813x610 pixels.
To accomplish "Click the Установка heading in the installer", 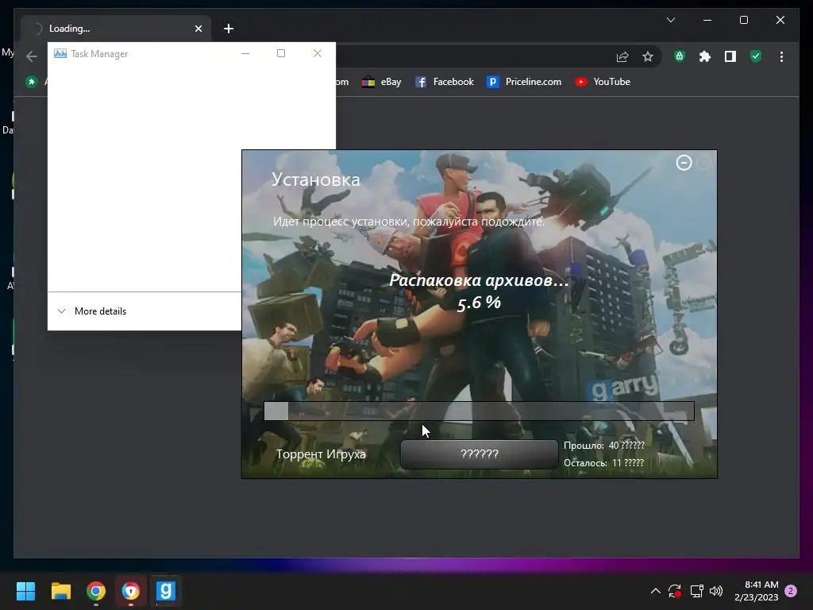I will tap(316, 180).
